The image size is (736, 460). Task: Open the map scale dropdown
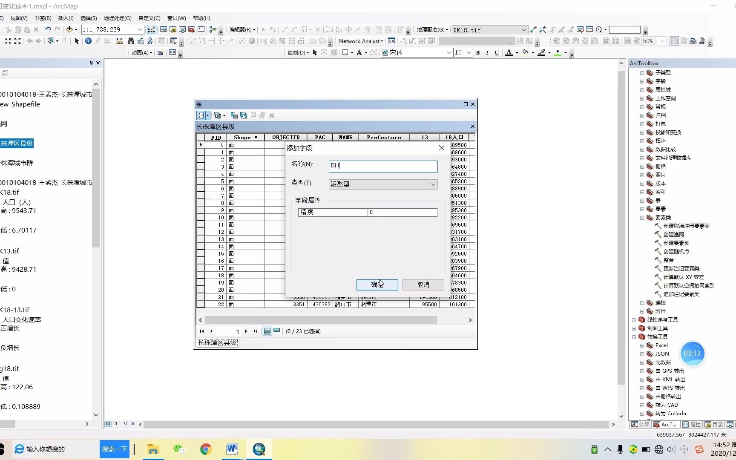click(x=140, y=29)
